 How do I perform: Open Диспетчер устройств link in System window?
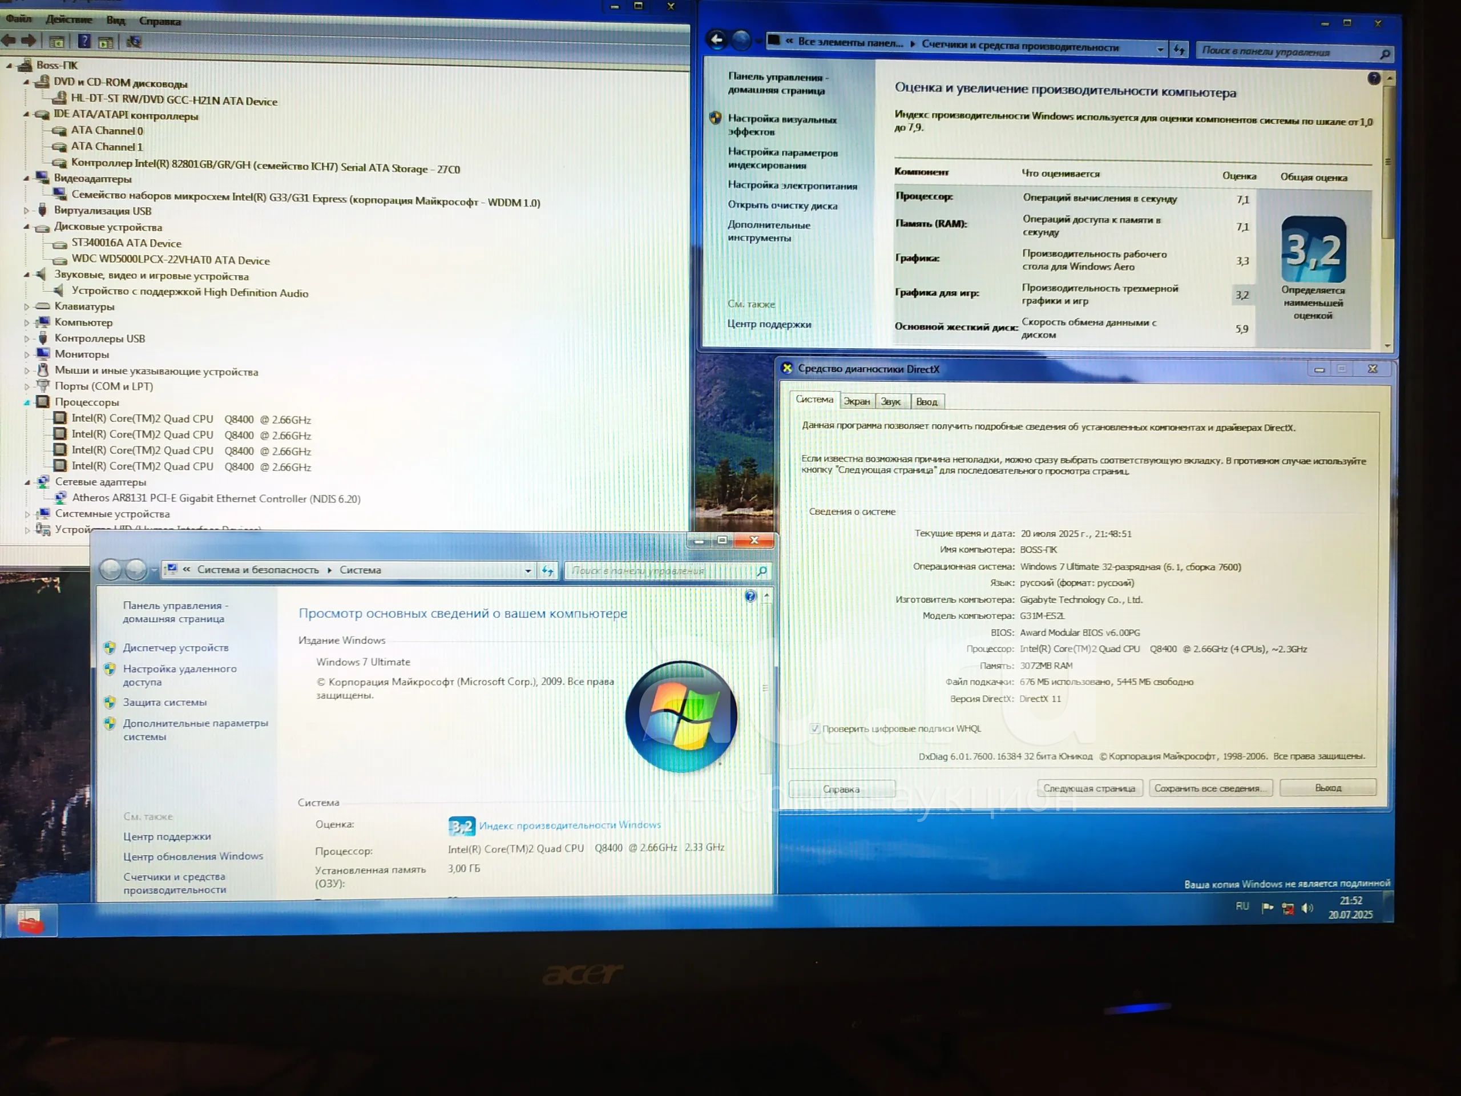175,647
